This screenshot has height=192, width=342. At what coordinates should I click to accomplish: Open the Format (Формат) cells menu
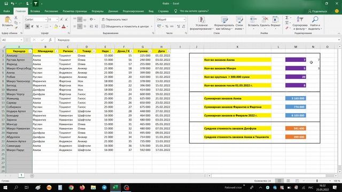click(275, 22)
